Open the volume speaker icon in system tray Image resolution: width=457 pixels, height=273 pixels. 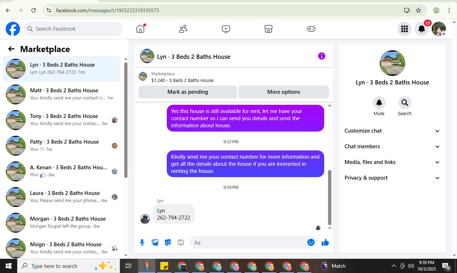(x=411, y=266)
